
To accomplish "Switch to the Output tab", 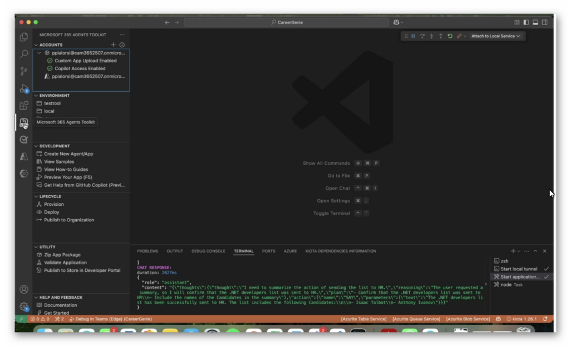I will 175,251.
